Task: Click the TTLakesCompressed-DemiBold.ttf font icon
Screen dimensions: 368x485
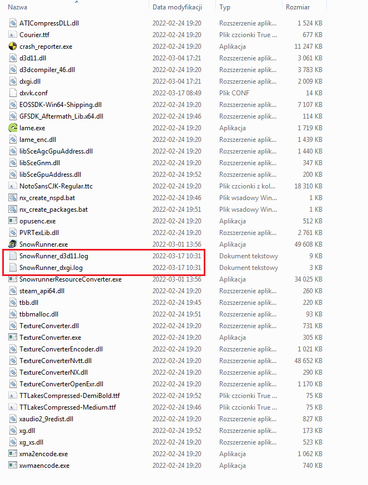Action: click(13, 395)
